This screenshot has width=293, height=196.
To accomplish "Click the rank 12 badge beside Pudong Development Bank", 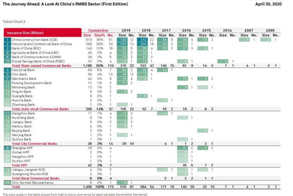I will [7, 83].
